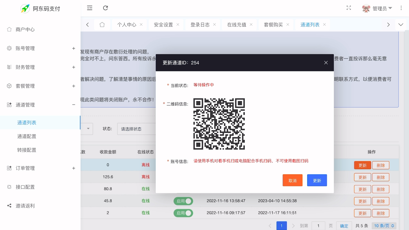
Task: Click the rocket logo of 阿东码支付
Action: pos(25,8)
